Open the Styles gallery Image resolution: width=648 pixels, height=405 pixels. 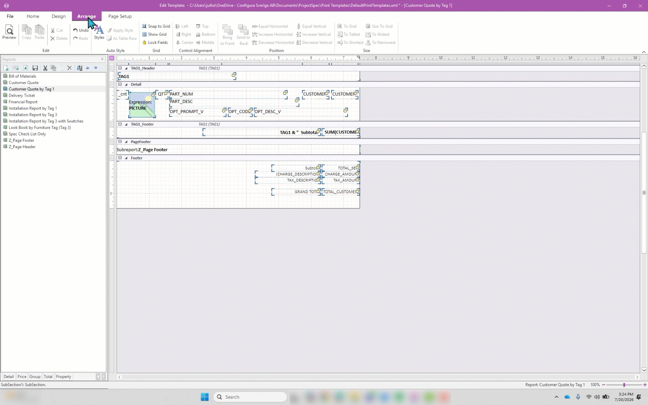click(x=99, y=32)
